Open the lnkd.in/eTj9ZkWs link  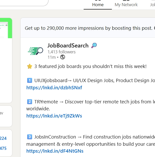[x=54, y=116]
